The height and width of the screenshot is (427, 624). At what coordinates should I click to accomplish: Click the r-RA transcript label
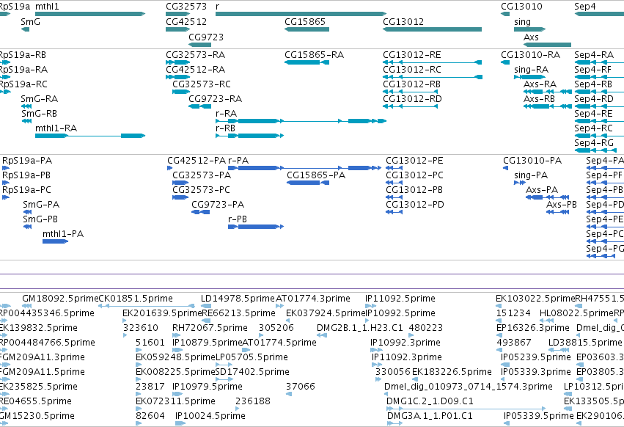(226, 114)
